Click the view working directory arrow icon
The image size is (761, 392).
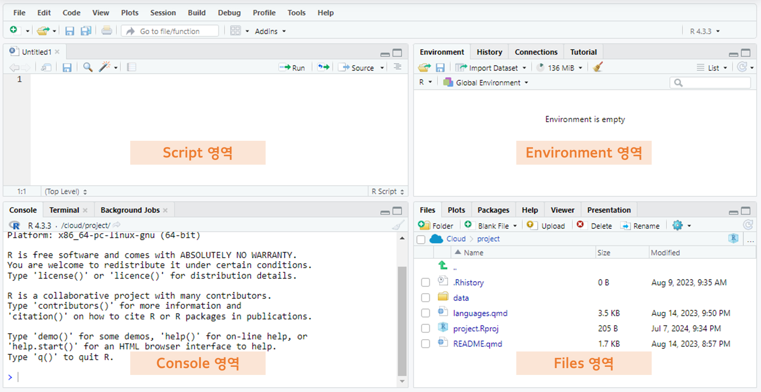(117, 225)
